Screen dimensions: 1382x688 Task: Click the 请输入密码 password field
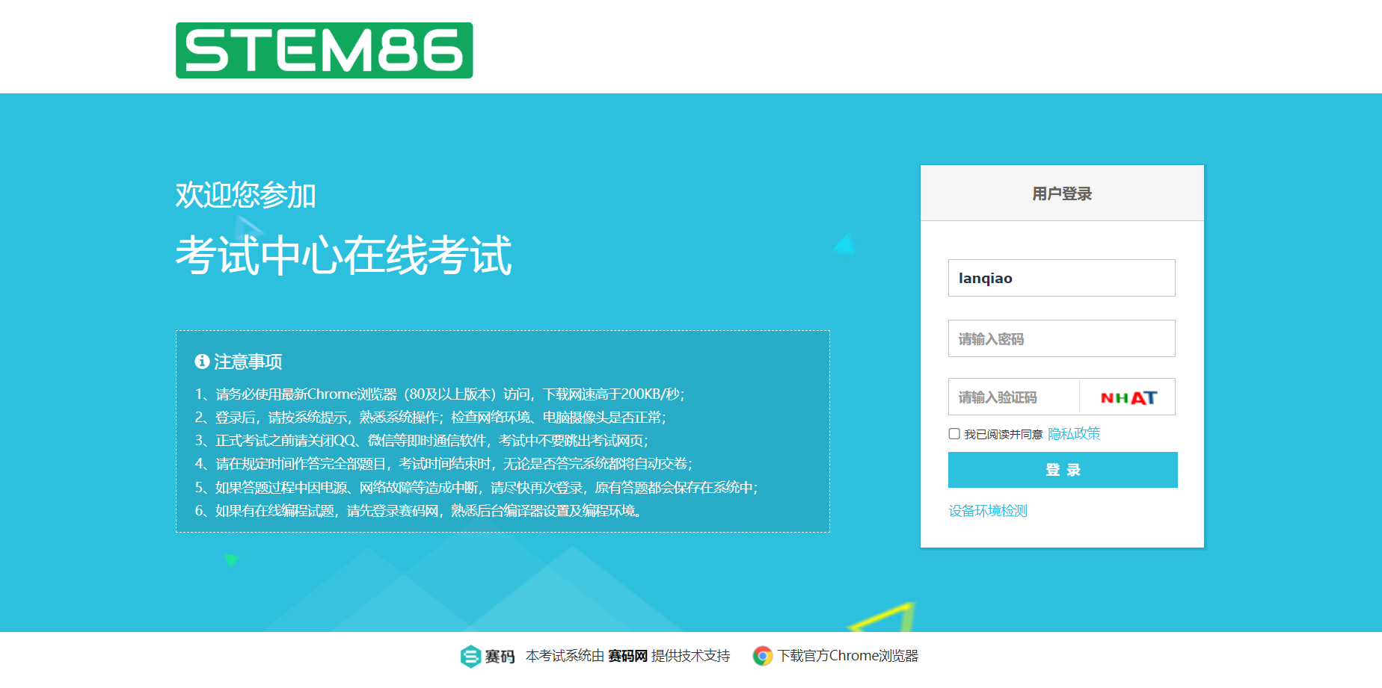click(x=1061, y=338)
